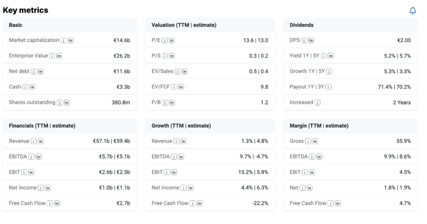Screen dimensions: 427x224
Task: Open chart icon next to Enterprise Value
Action: pos(59,56)
